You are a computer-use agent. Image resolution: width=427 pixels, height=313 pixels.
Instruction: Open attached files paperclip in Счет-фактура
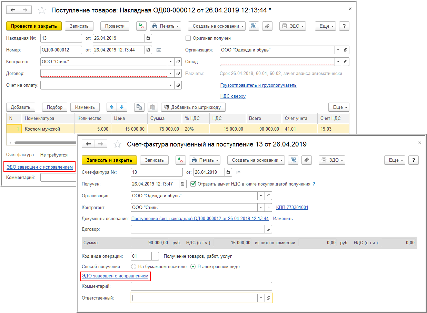point(307,160)
